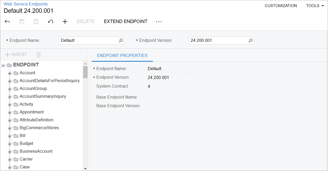Add a new endpoint with plus icon
Screen dimensions: 328x171
pos(65,21)
